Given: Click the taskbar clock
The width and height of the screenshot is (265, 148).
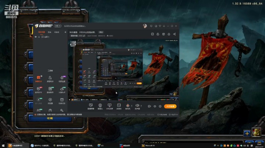Looking at the screenshot, I should point(259,146).
